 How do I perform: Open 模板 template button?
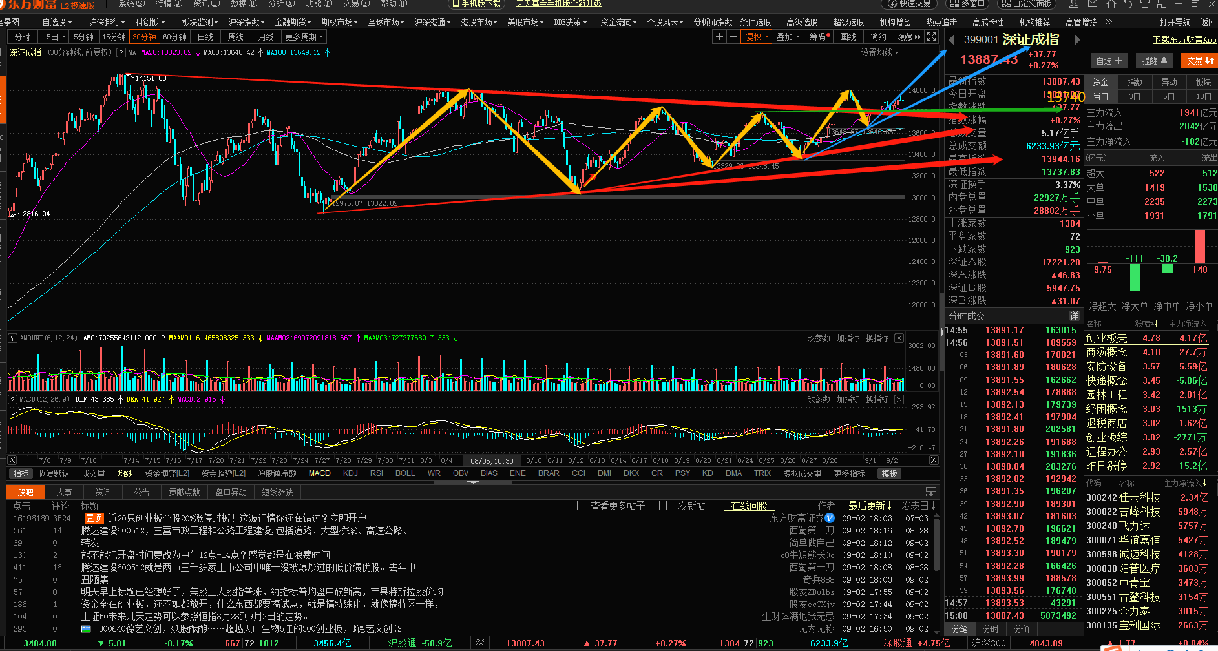click(x=890, y=473)
